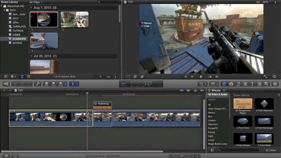Viewport: 281px width, 158px height.
Task: Select the DOMINATE event
Action: pos(19,39)
